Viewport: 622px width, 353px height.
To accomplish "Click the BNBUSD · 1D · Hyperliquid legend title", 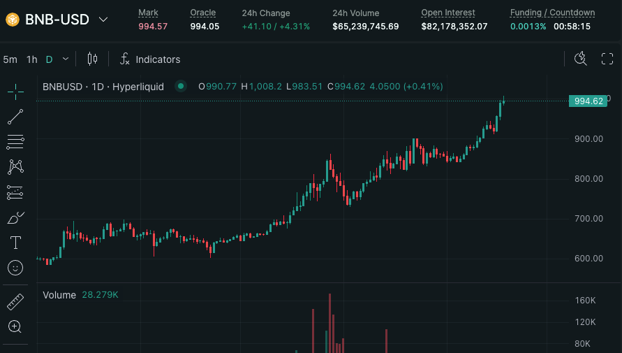I will tap(103, 87).
